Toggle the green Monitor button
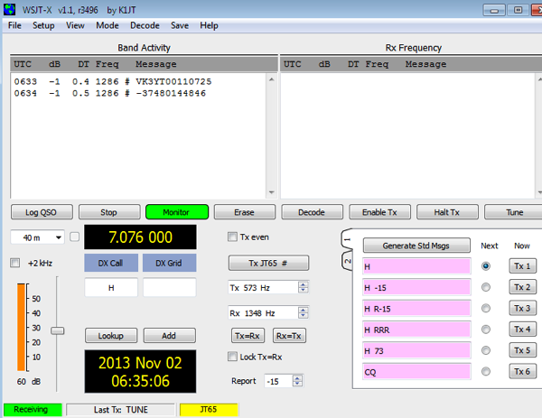Screen dimensions: 542x418 point(177,212)
